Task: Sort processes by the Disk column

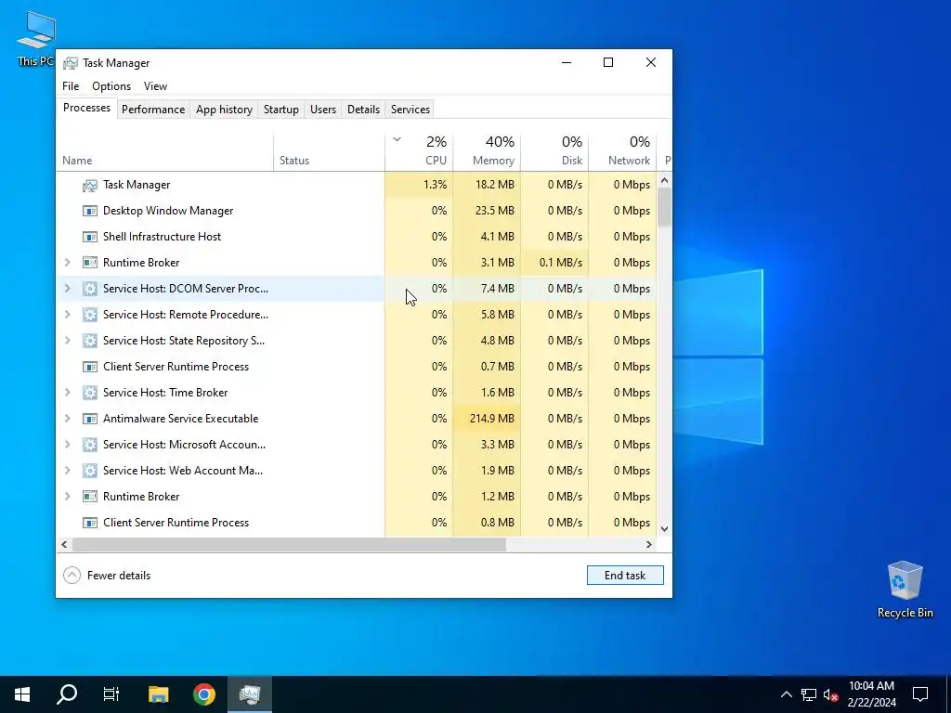Action: 555,151
